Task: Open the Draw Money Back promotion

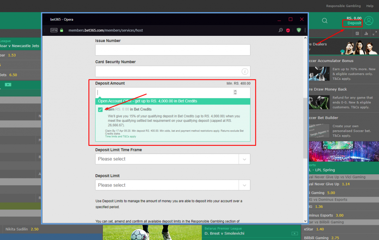Action: coord(343,98)
